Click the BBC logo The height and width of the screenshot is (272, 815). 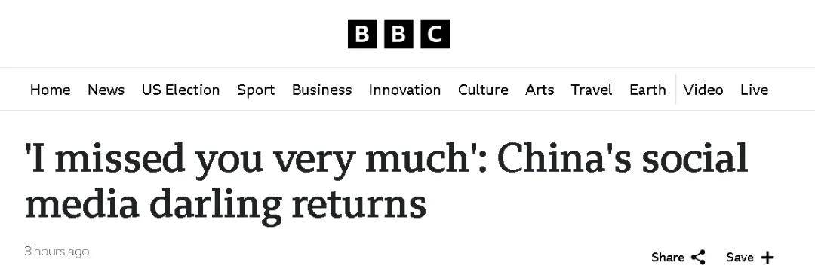pos(398,34)
